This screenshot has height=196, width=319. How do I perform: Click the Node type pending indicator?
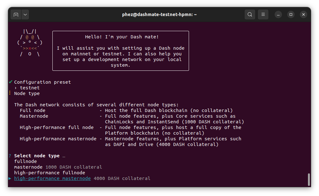point(10,93)
